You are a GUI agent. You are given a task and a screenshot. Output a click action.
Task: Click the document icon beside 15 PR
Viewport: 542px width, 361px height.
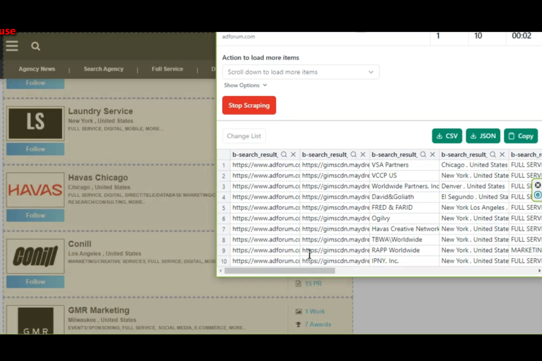point(298,284)
